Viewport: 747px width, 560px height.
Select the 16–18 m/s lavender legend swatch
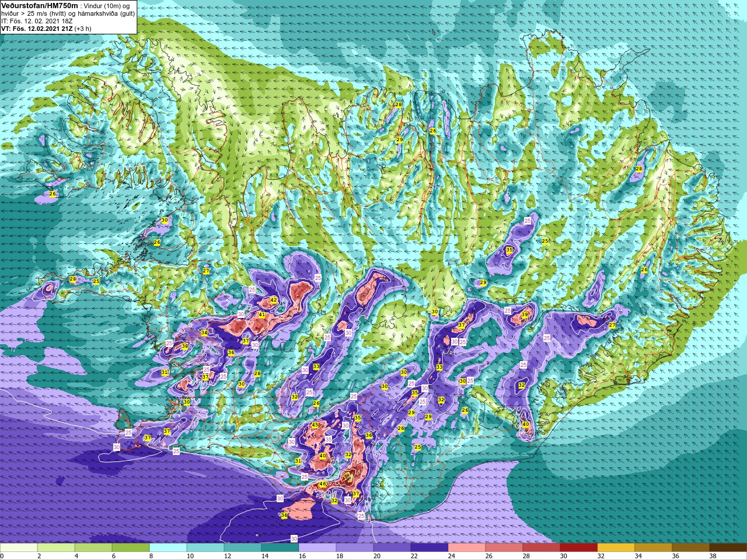coord(317,548)
